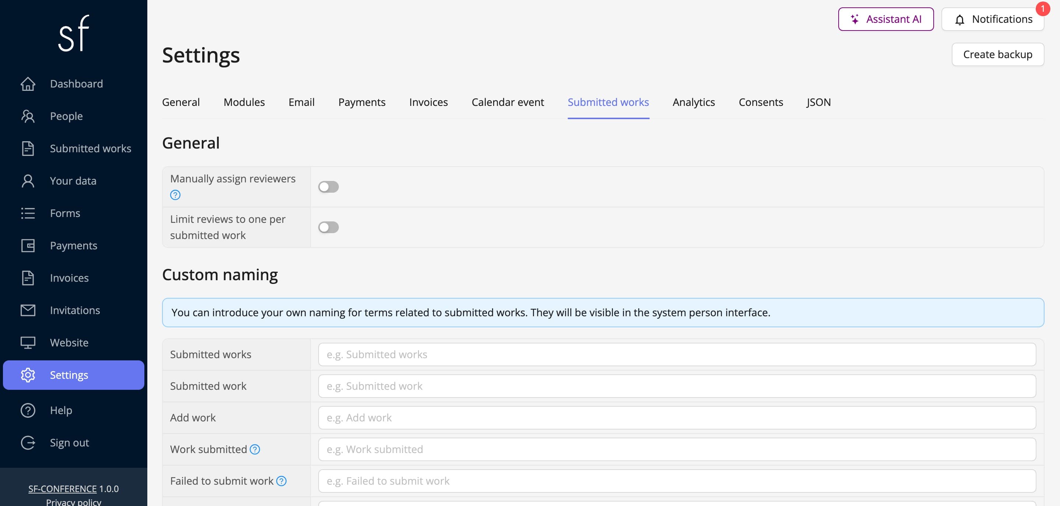Click the Forms list icon
Screen dimensions: 1060x506
(x=28, y=213)
